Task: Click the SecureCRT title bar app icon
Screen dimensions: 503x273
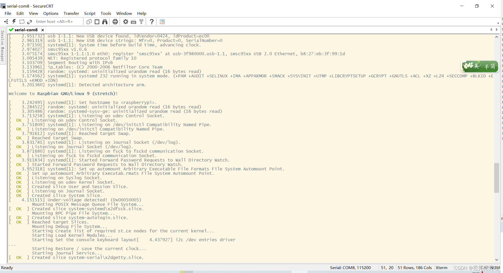Action: (x=3, y=6)
